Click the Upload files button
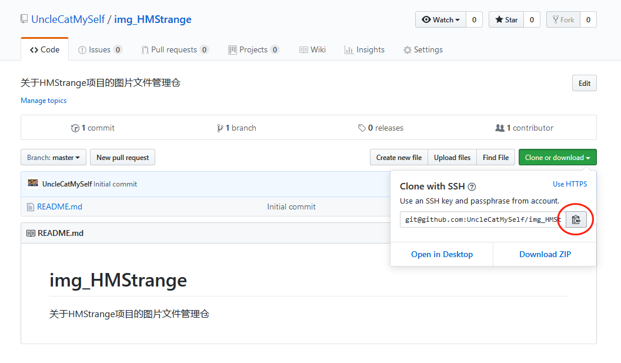 click(x=452, y=158)
